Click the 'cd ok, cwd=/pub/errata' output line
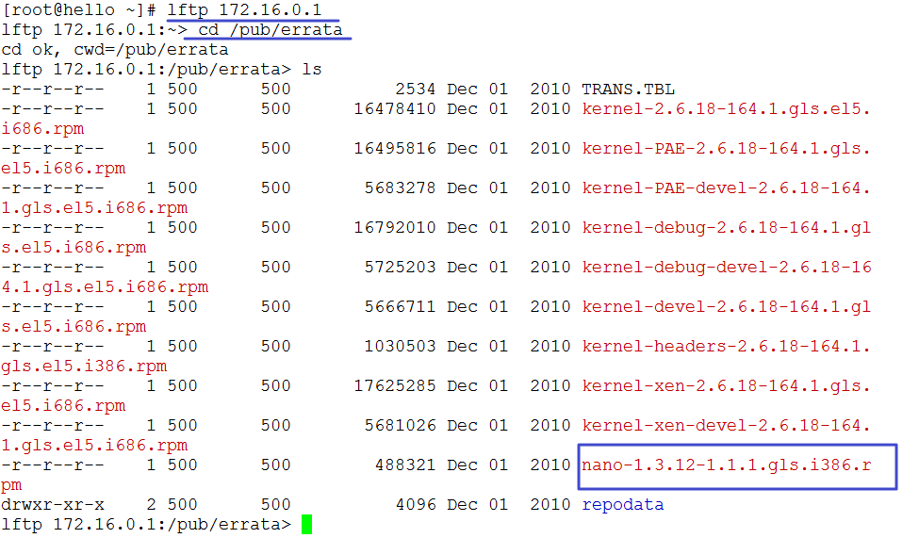Image resolution: width=919 pixels, height=538 pixels. (x=115, y=50)
